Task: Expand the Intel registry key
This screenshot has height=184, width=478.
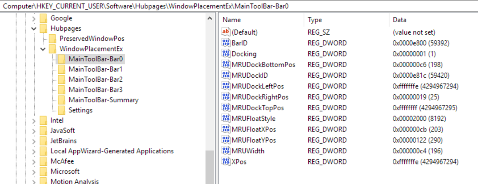Action: tap(33, 120)
